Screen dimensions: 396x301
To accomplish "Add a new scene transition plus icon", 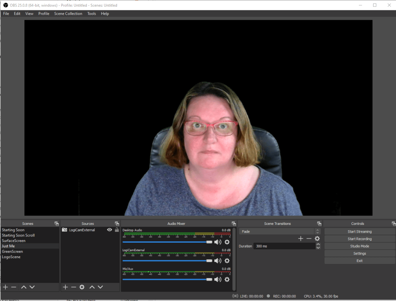I will click(300, 239).
